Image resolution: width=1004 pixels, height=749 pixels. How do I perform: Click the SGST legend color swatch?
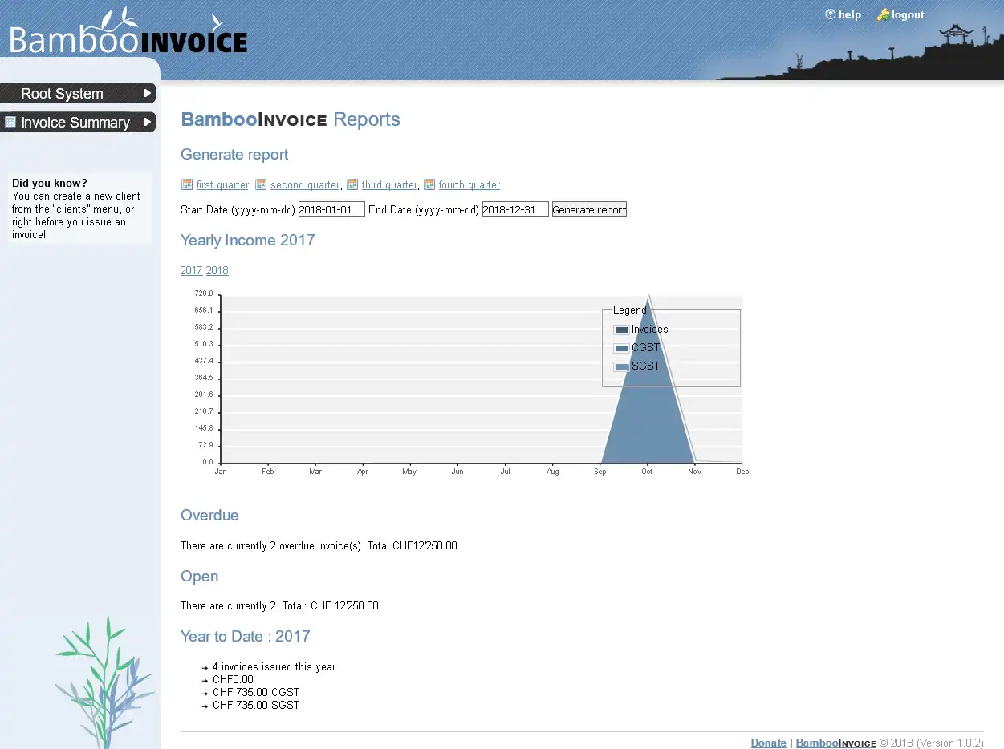[x=621, y=366]
